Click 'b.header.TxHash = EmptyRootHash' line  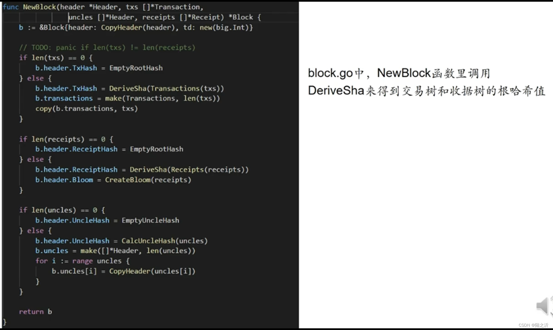[x=99, y=68]
